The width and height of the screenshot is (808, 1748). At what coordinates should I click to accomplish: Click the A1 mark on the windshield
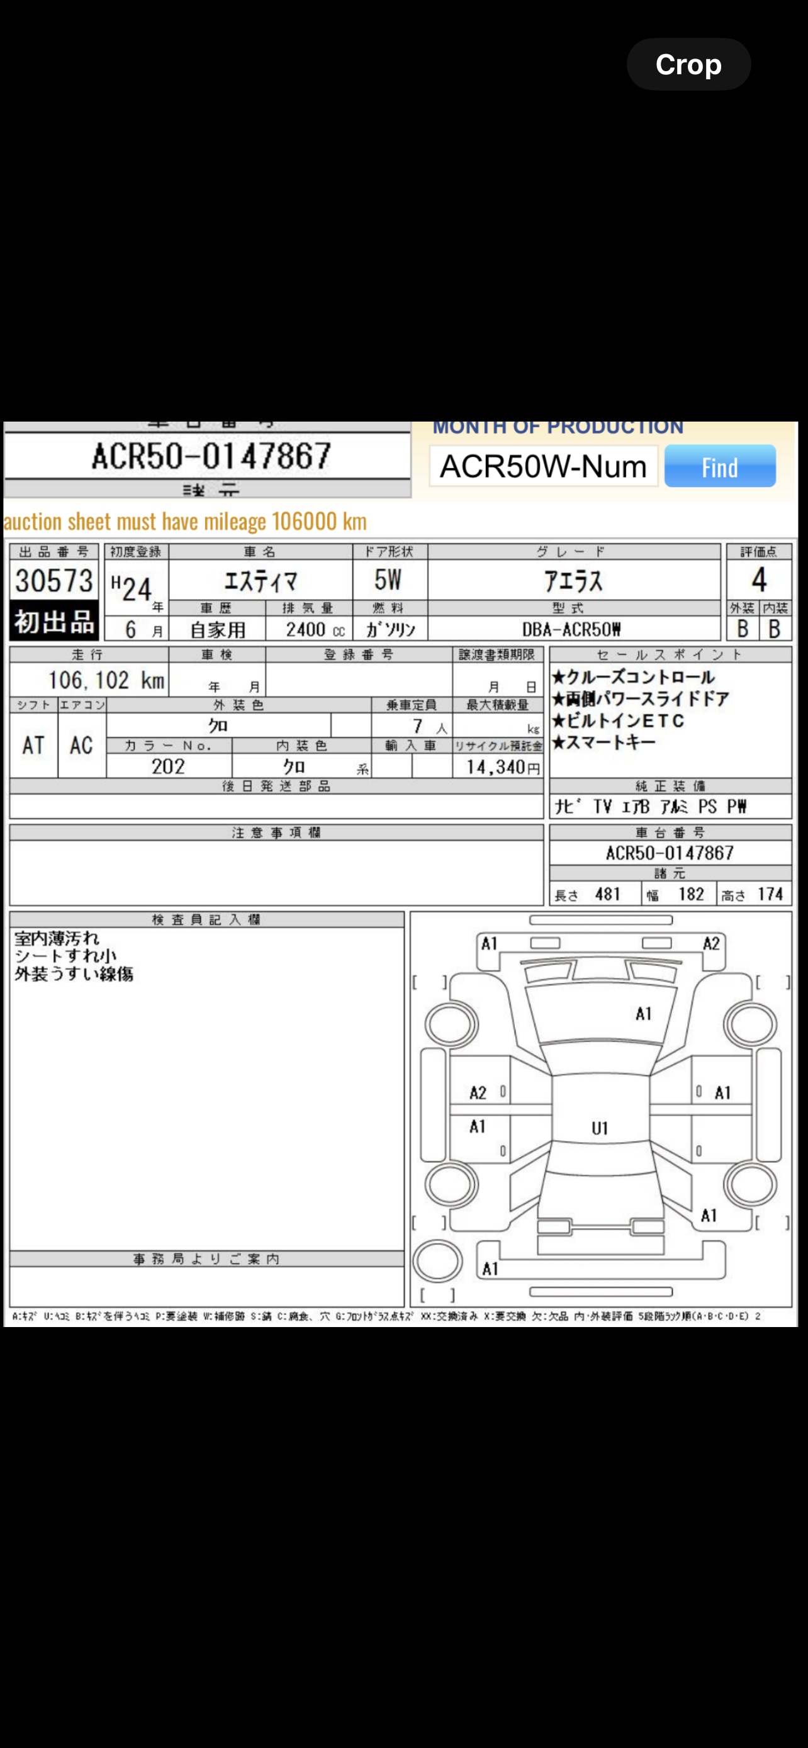(643, 1014)
